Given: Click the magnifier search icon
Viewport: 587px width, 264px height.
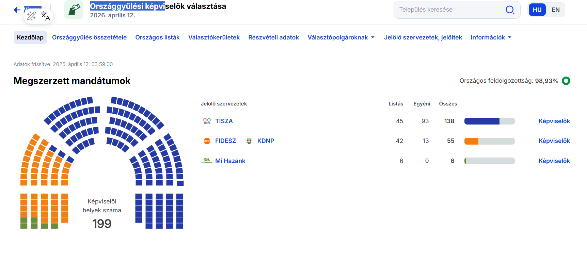Looking at the screenshot, I should [x=510, y=10].
